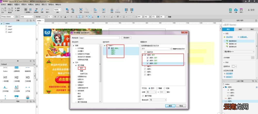Toggle 隐藏未命名的元件 checkbox
Screen dimensions: 258x114
click(x=172, y=49)
